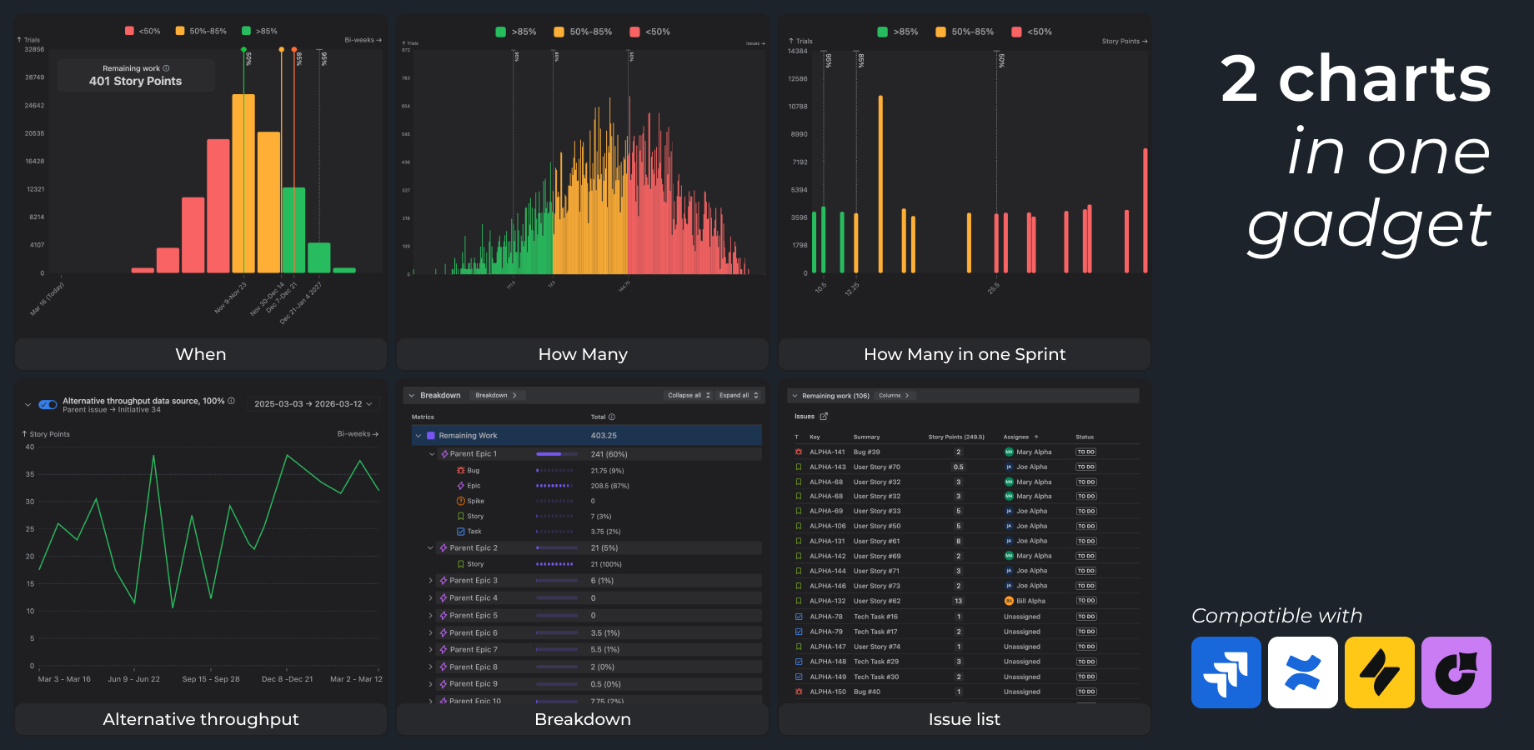The height and width of the screenshot is (750, 1534).
Task: Click the Spike issue type icon
Action: [x=460, y=501]
